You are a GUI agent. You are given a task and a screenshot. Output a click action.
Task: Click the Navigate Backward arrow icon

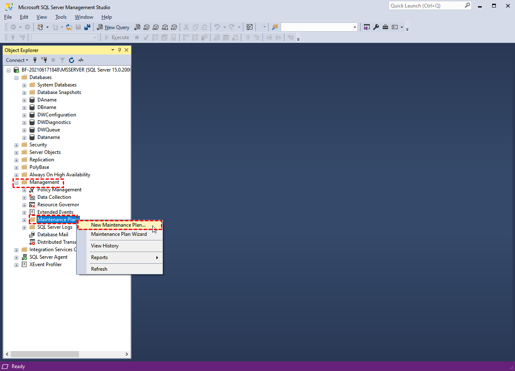tap(13, 27)
